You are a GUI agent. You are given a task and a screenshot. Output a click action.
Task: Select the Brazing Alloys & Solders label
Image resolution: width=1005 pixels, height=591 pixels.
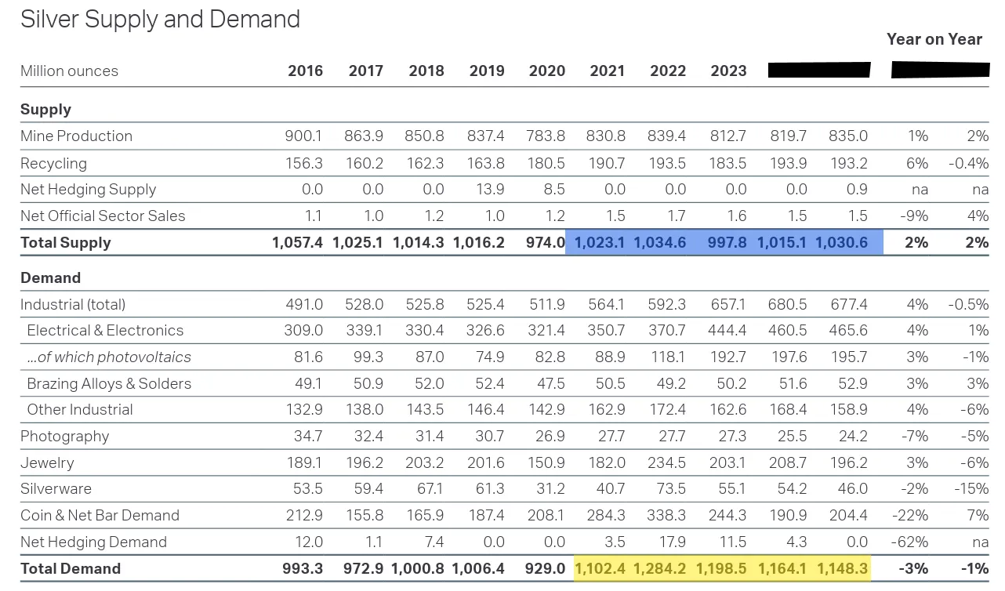pos(109,383)
